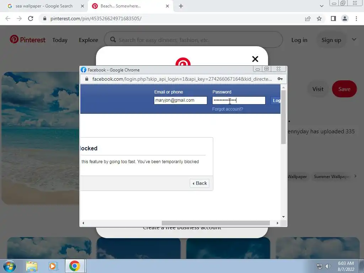This screenshot has width=364, height=273.
Task: Click Sign up on Pinterest header
Action: click(x=331, y=40)
